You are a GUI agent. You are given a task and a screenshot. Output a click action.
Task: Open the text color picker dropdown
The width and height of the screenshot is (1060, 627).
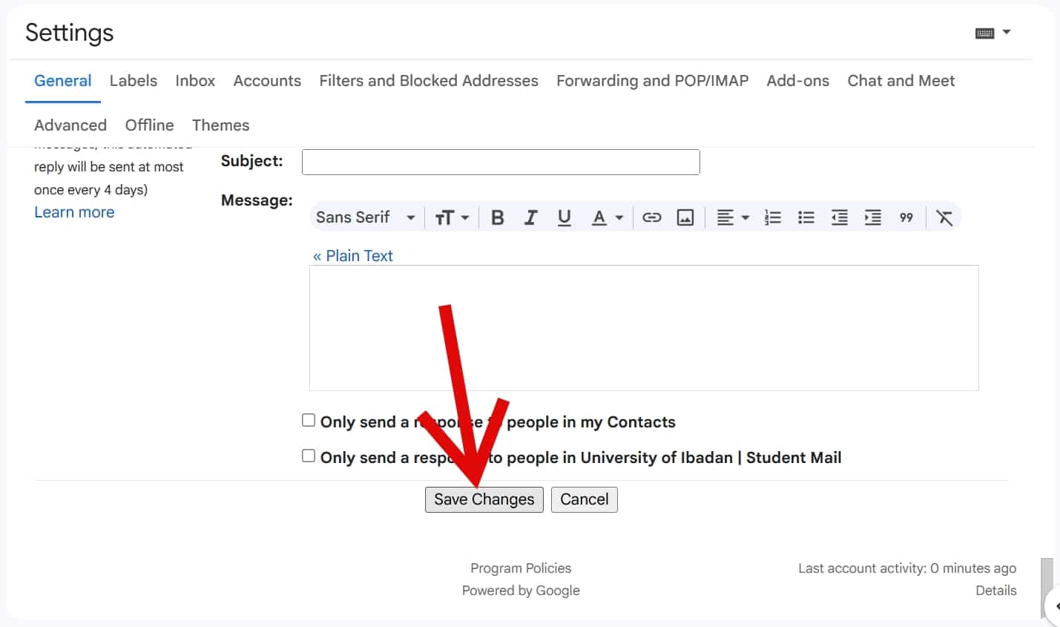point(607,217)
